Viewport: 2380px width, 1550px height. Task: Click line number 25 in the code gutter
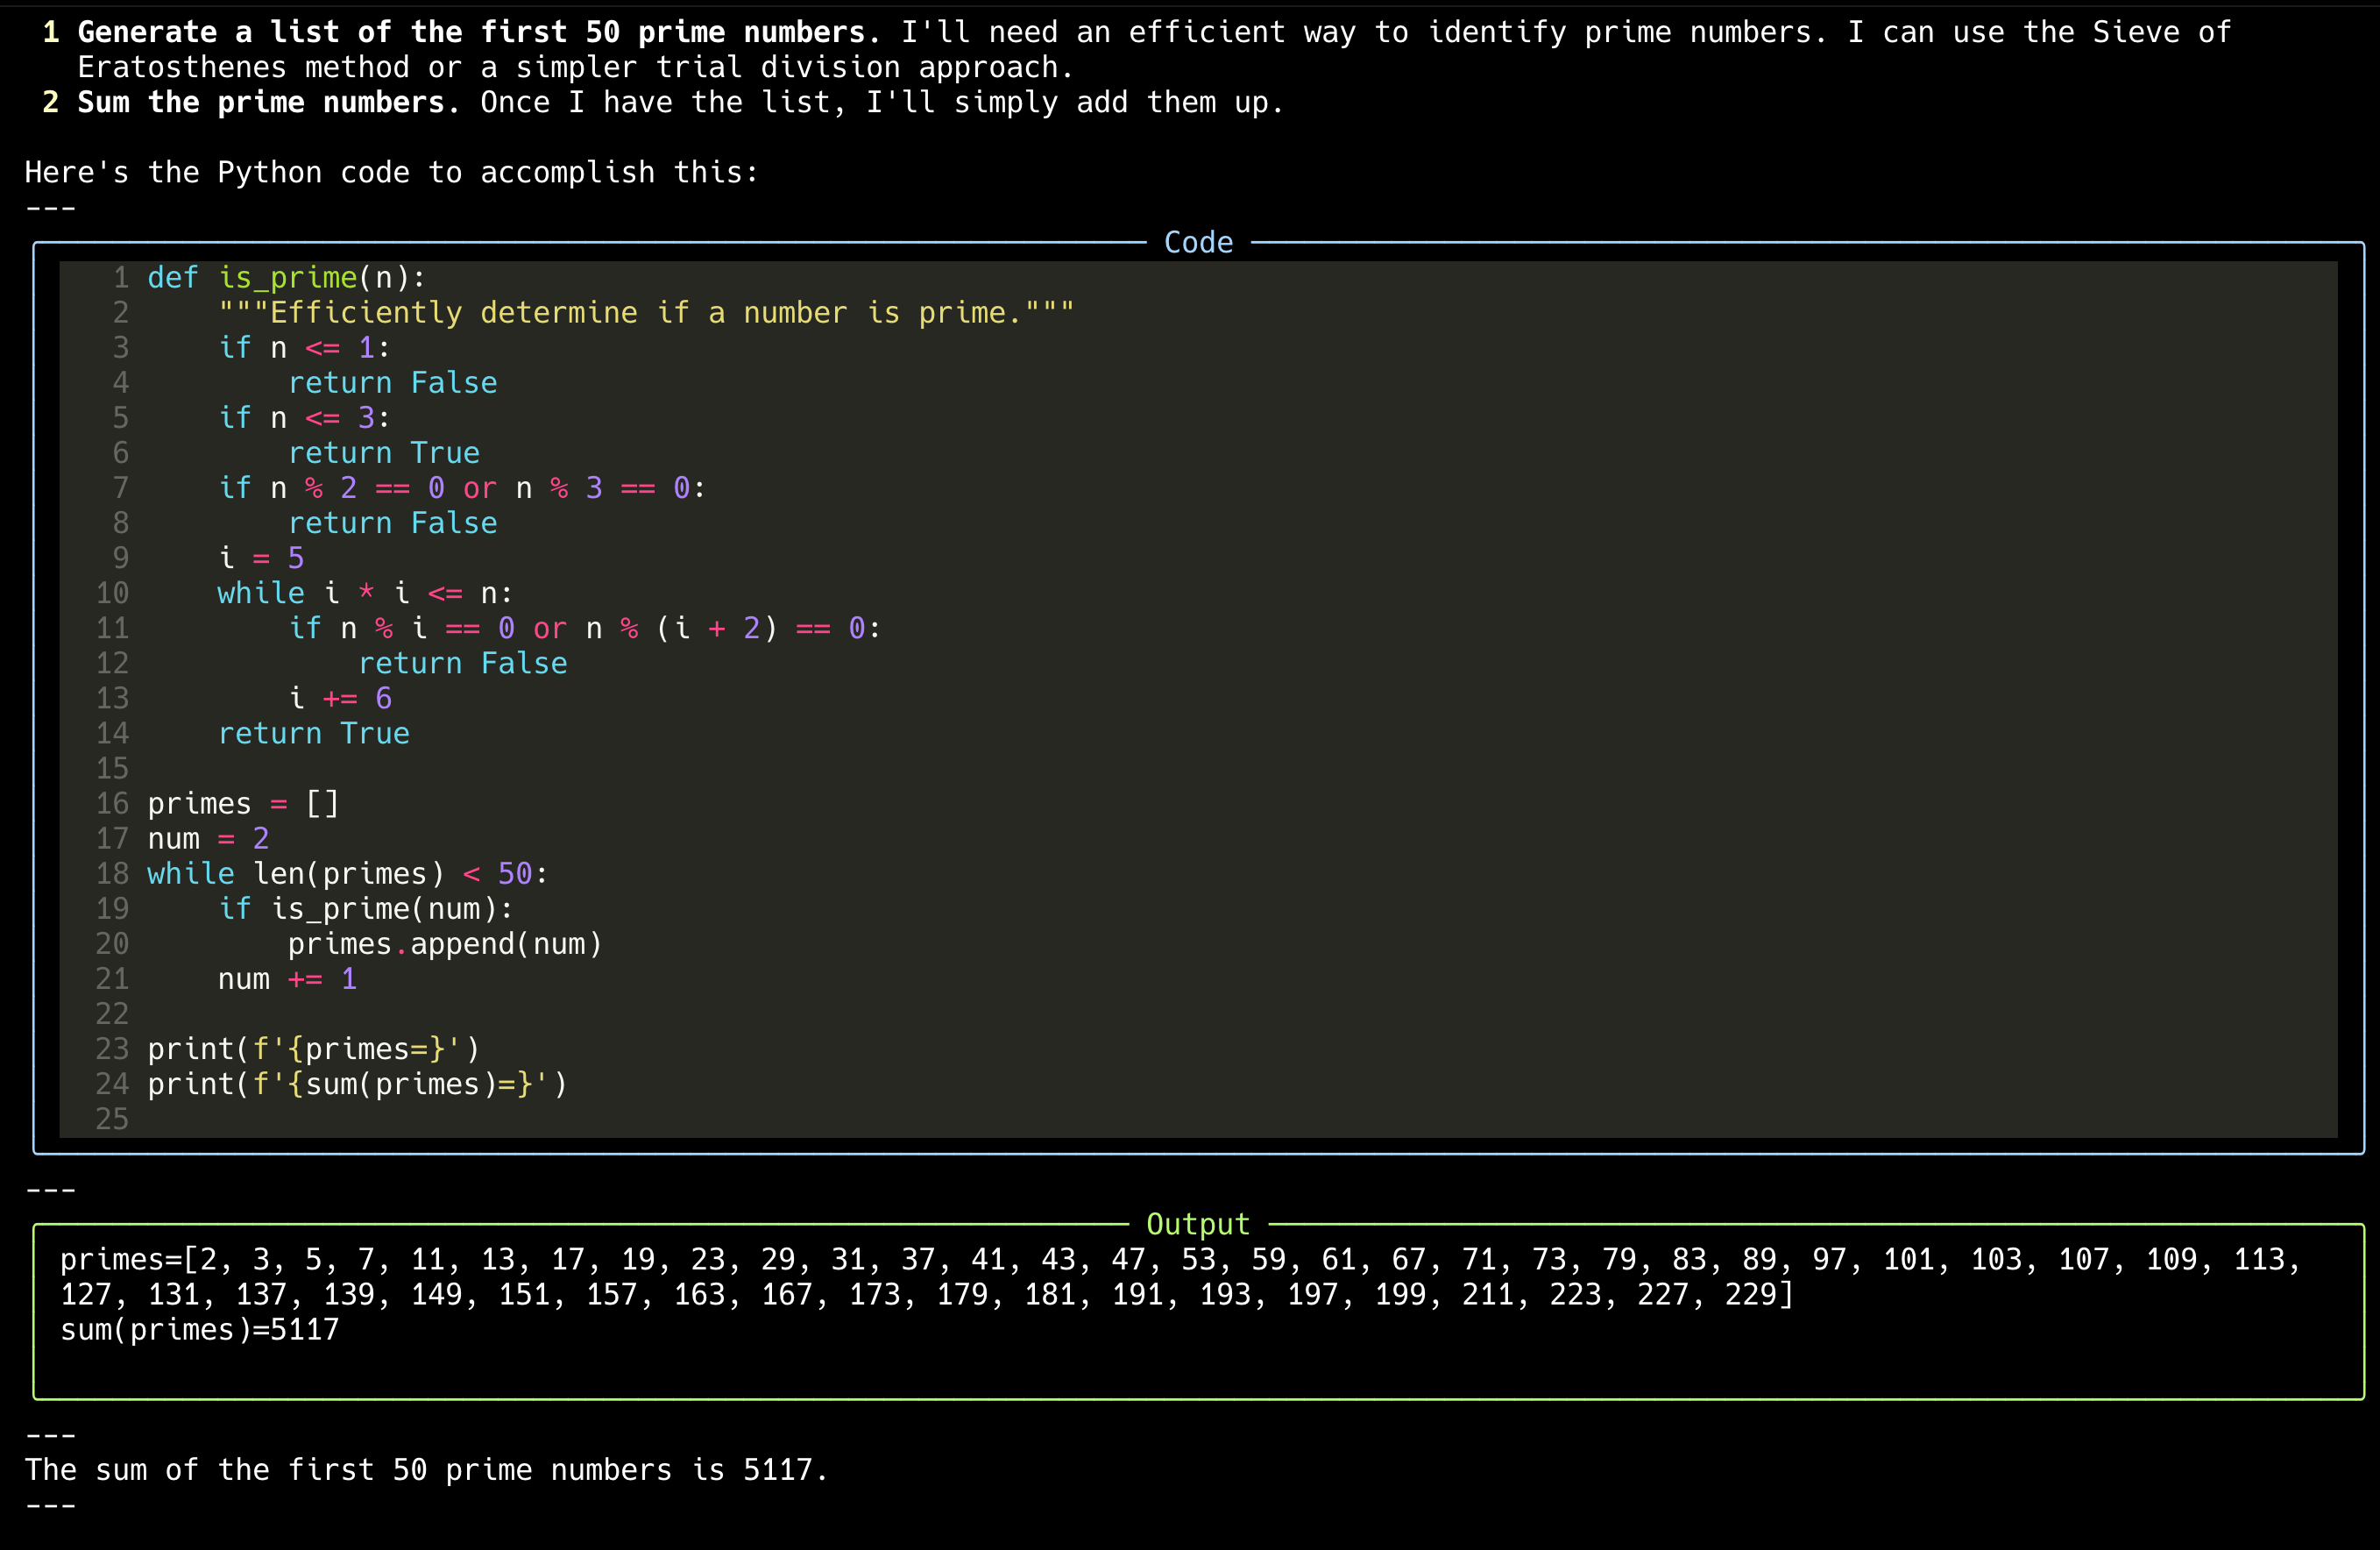[112, 1119]
